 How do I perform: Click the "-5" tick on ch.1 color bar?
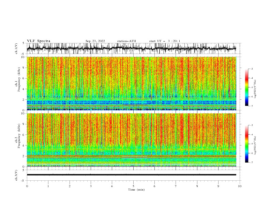coord(251,87)
